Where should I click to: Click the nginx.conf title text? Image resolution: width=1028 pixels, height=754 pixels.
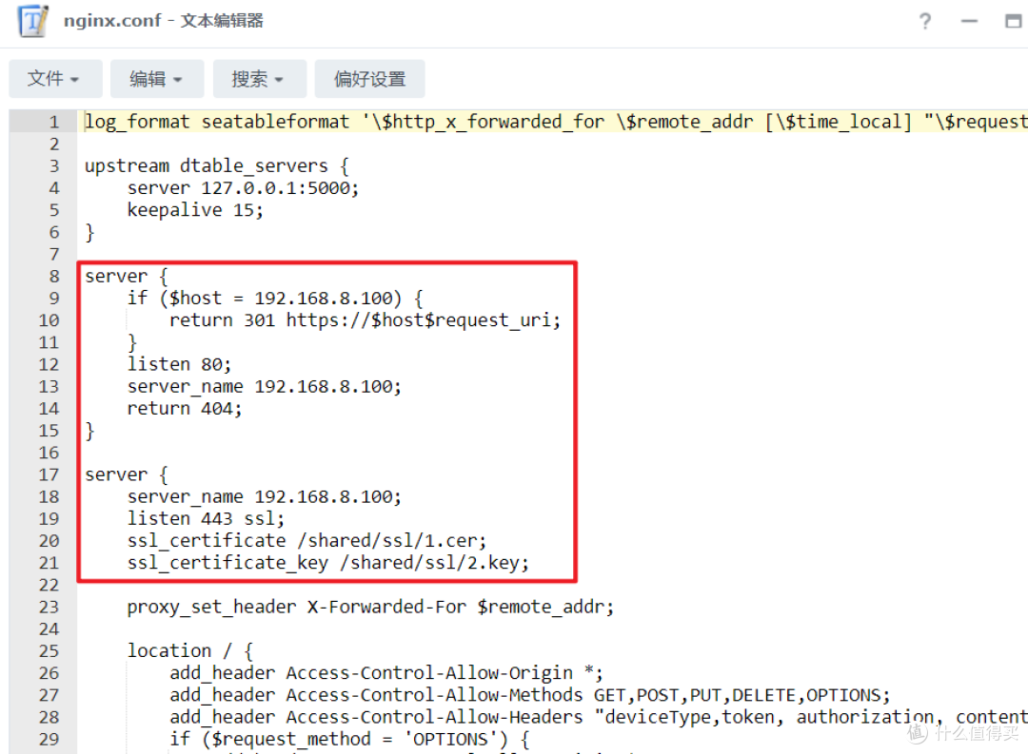pos(112,21)
